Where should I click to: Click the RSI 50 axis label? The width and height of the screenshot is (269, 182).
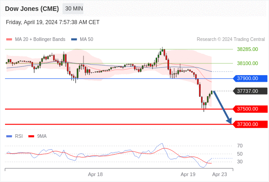pyautogui.click(x=240, y=154)
